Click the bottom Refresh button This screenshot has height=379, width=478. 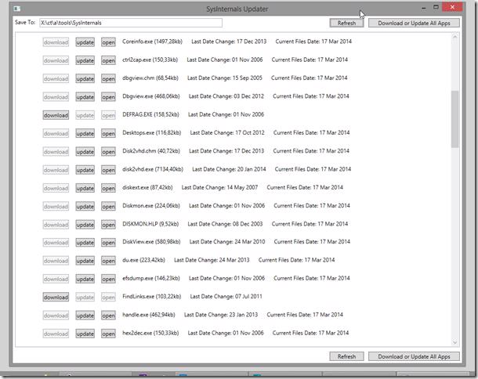(x=346, y=356)
